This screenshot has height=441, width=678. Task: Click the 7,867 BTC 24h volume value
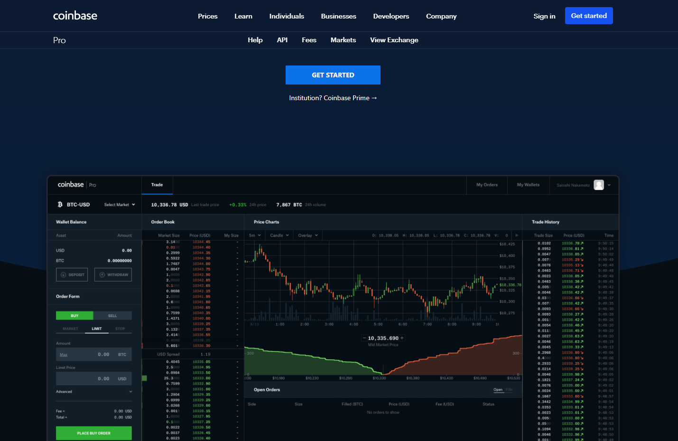coord(289,205)
